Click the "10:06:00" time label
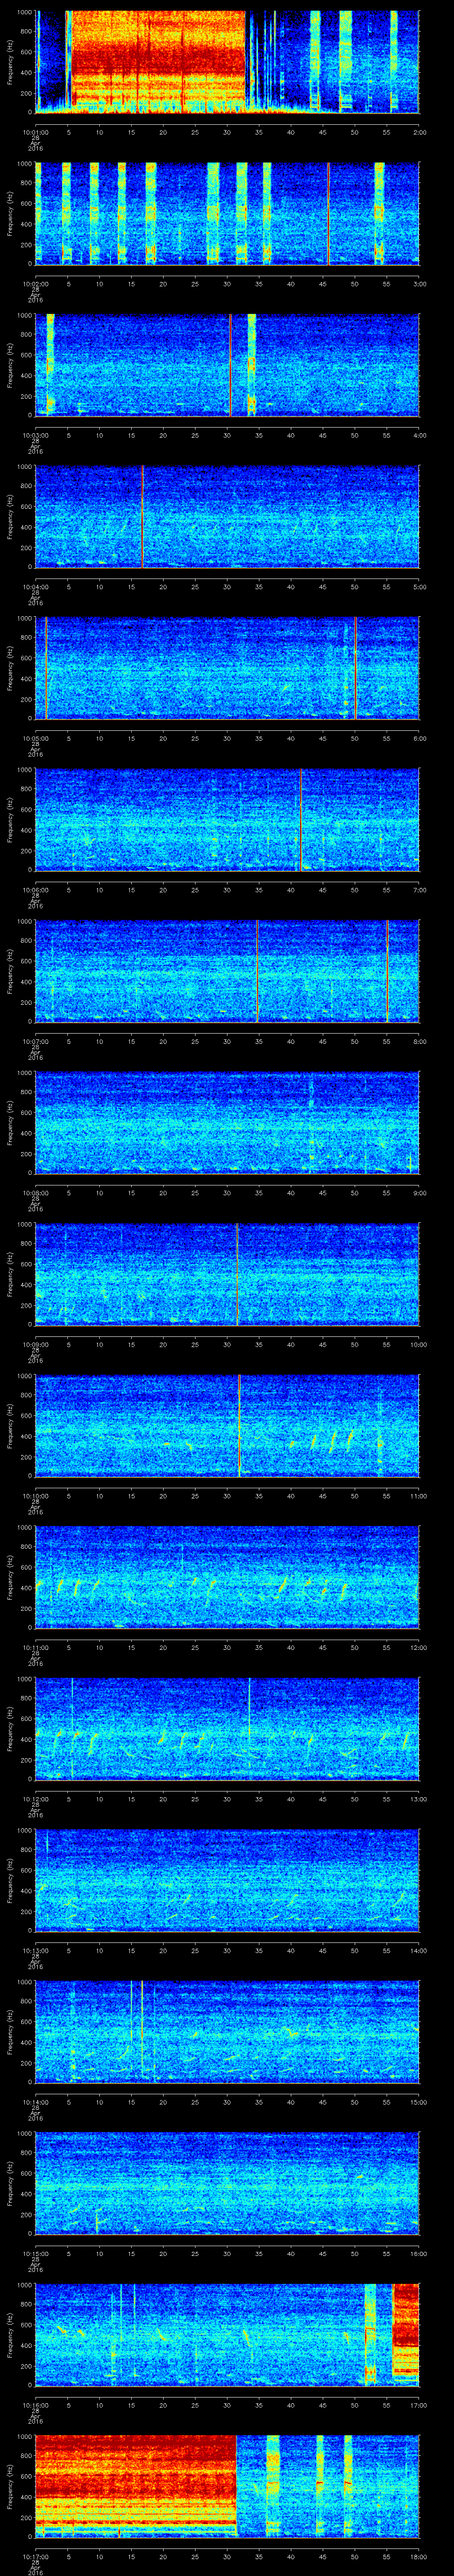The width and height of the screenshot is (454, 2576). [x=35, y=890]
